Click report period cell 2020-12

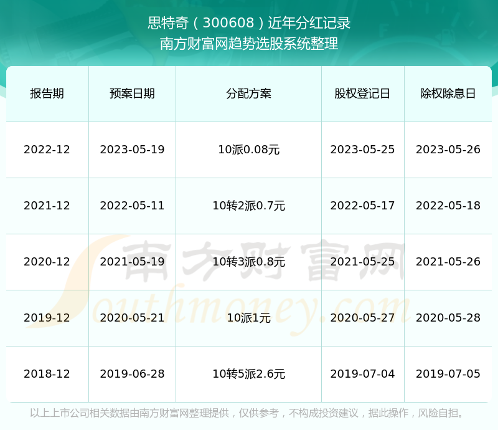pyautogui.click(x=47, y=262)
